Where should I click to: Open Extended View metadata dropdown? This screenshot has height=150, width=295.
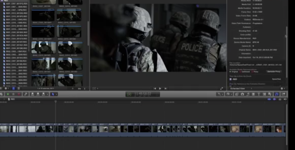[241, 89]
